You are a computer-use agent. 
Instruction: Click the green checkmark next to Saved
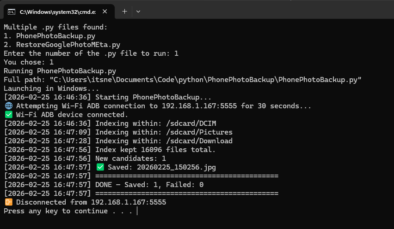[100, 167]
